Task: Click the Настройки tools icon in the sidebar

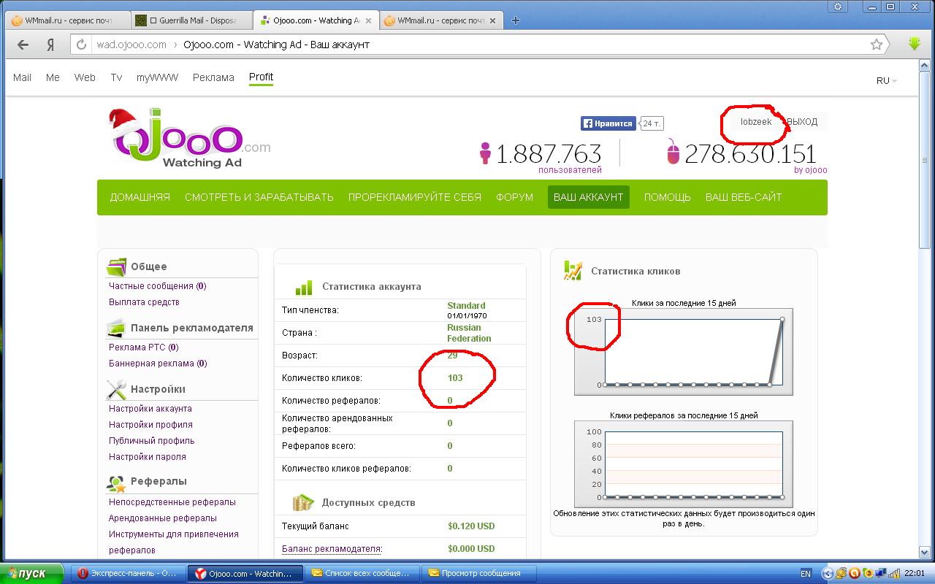Action: click(117, 389)
